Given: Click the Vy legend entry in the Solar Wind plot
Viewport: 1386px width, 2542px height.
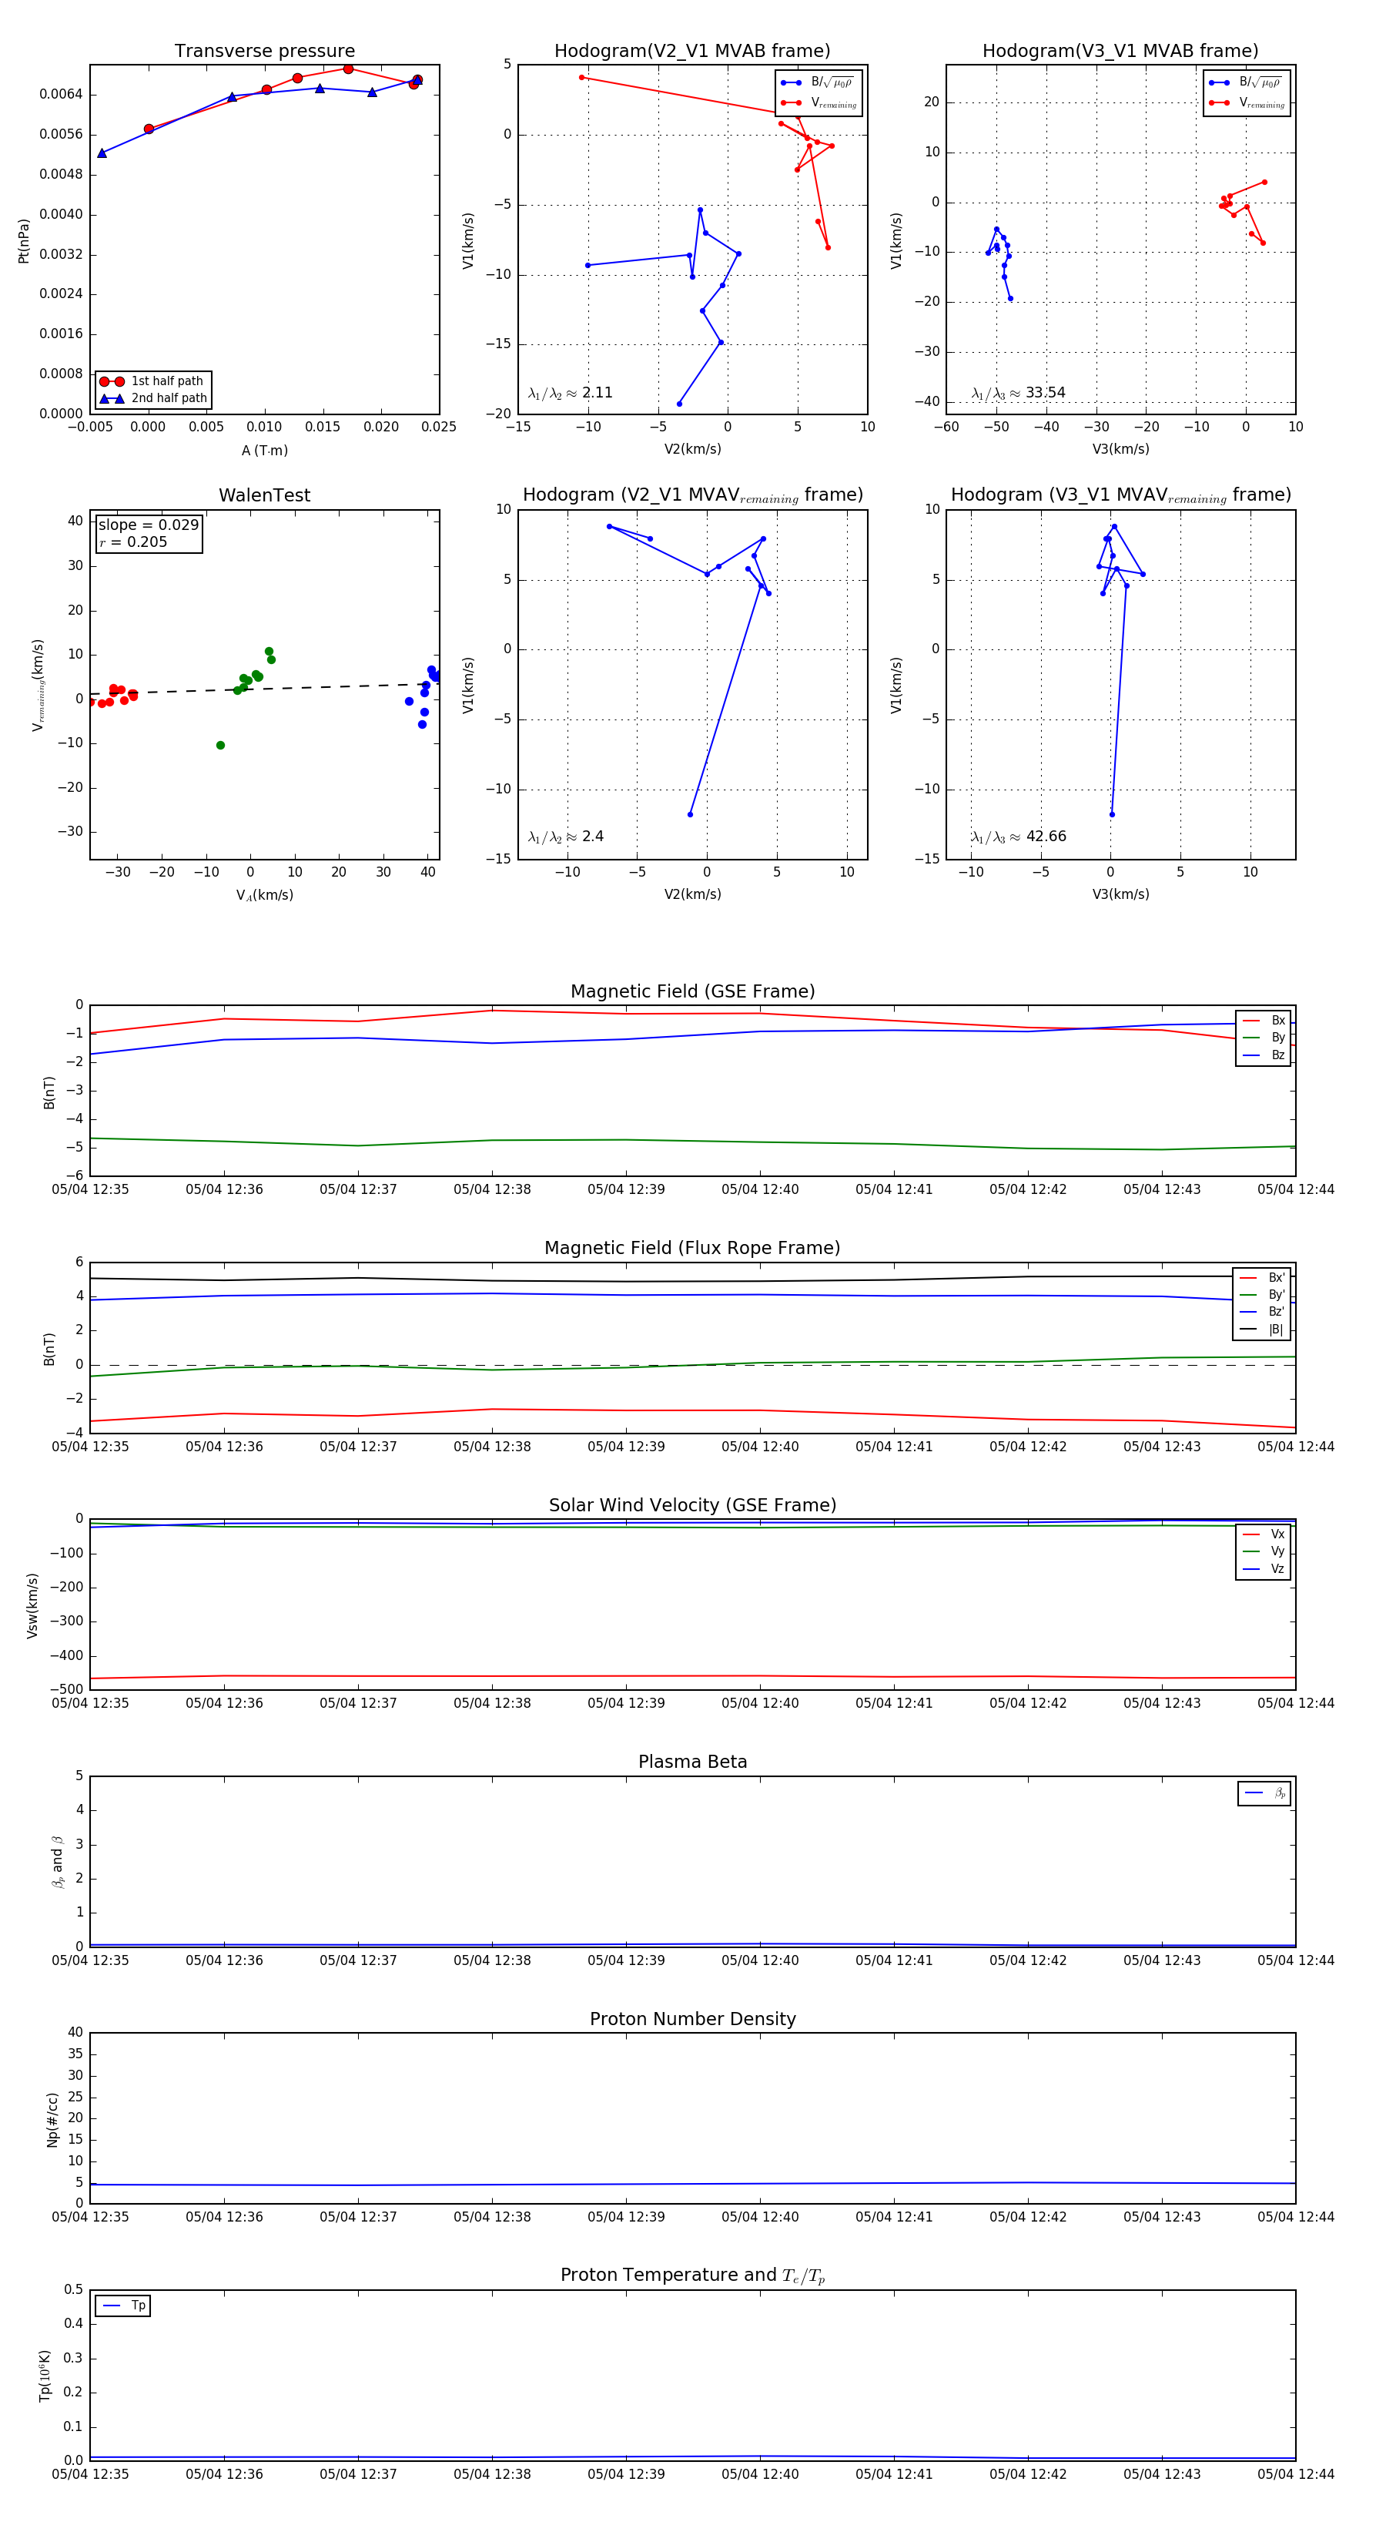Looking at the screenshot, I should (1264, 1551).
